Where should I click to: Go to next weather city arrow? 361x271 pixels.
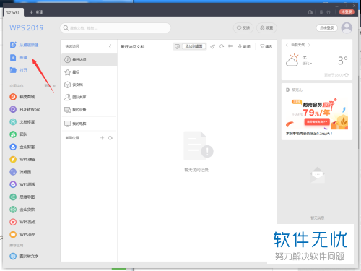click(309, 45)
